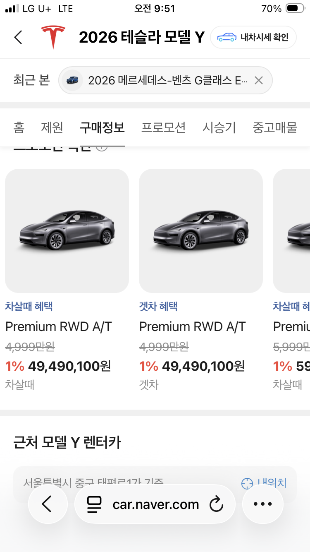Screen dimensions: 310x552
Task: Tap info icon beside promotion heading
Action: pos(102,148)
